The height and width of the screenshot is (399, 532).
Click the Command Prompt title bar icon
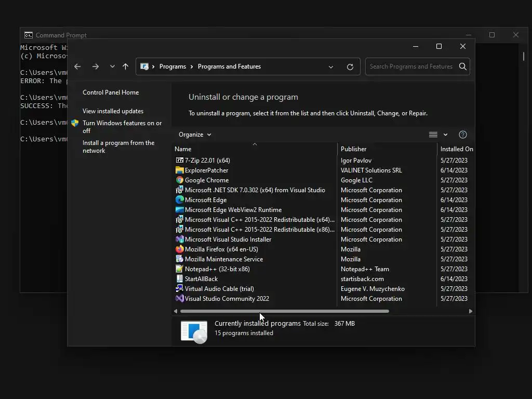click(x=29, y=35)
